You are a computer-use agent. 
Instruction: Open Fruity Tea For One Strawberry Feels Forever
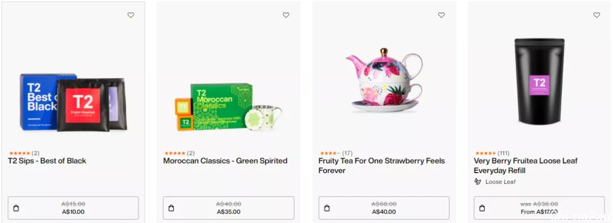[381, 166]
